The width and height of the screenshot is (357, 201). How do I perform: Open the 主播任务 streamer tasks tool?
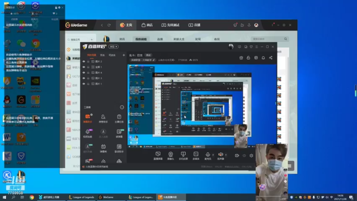click(119, 118)
